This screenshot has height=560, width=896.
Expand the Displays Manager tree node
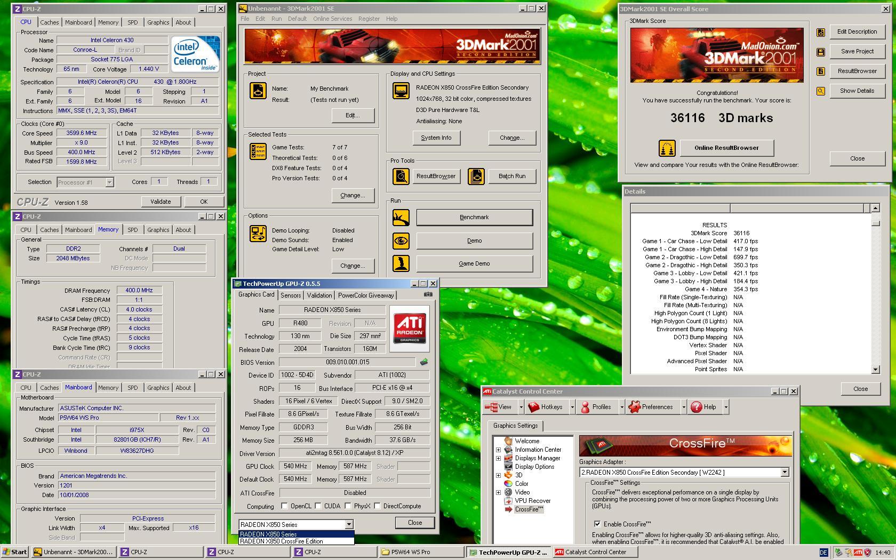click(498, 458)
